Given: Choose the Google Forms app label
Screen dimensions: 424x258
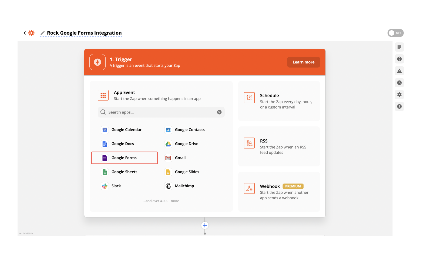Looking at the screenshot, I should click(124, 158).
